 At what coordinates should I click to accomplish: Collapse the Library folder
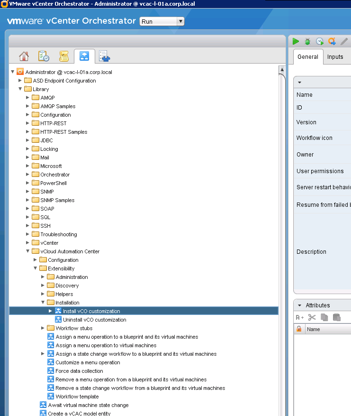pyautogui.click(x=20, y=89)
